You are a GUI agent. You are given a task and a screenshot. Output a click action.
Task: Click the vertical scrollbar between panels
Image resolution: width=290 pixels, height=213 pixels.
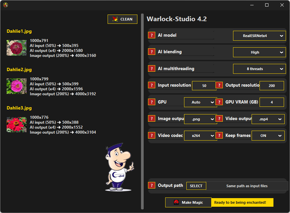tap(142, 111)
